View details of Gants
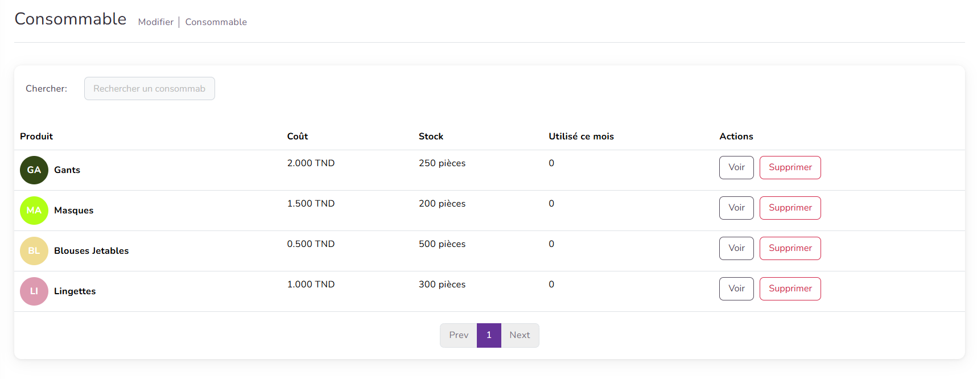Viewport: 977px width, 379px height. 736,167
